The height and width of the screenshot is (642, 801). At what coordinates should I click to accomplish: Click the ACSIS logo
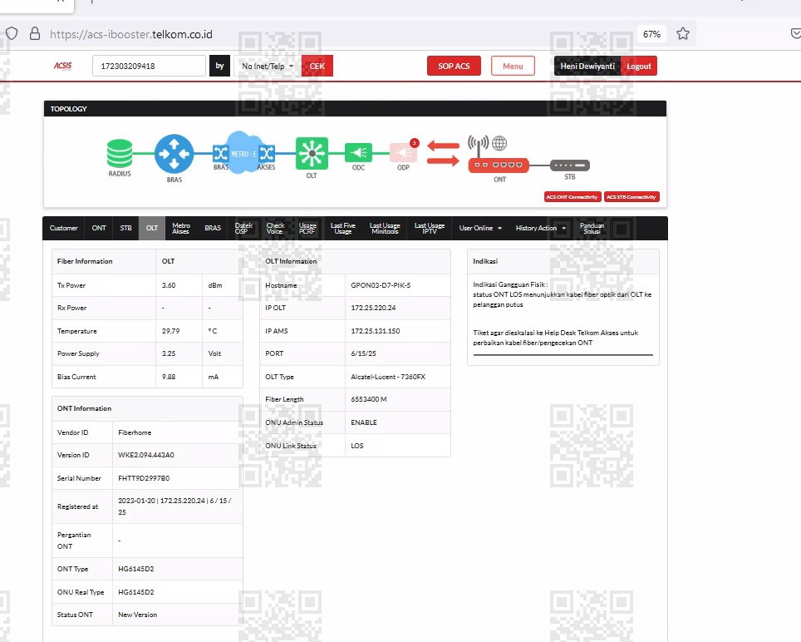pyautogui.click(x=63, y=66)
